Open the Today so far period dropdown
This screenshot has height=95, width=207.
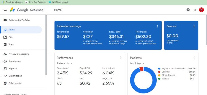(x=65, y=63)
